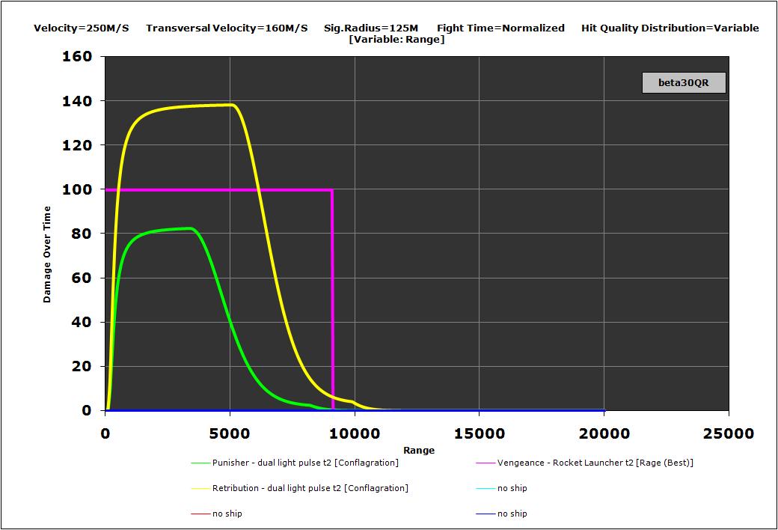Click the 60 y-axis label

pyautogui.click(x=82, y=278)
